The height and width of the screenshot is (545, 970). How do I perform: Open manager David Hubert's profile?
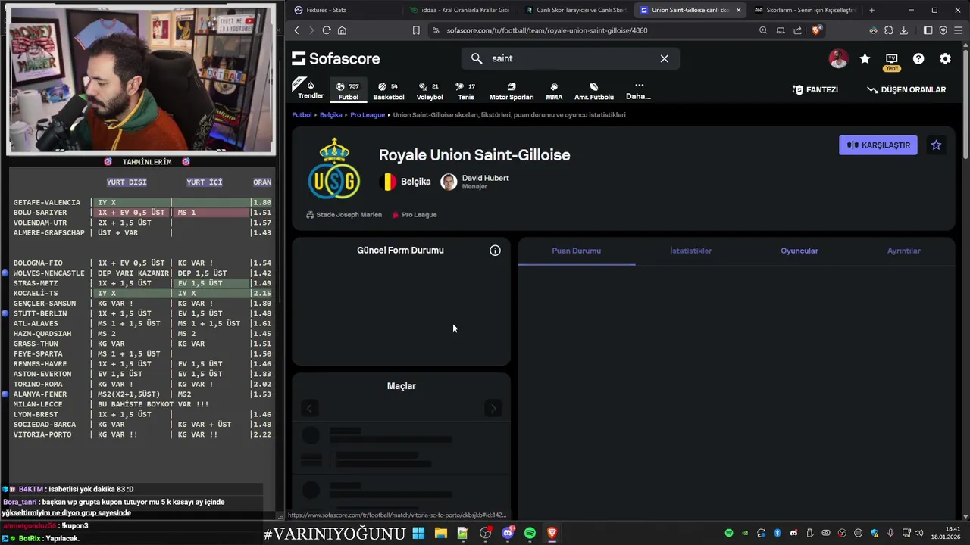(475, 182)
